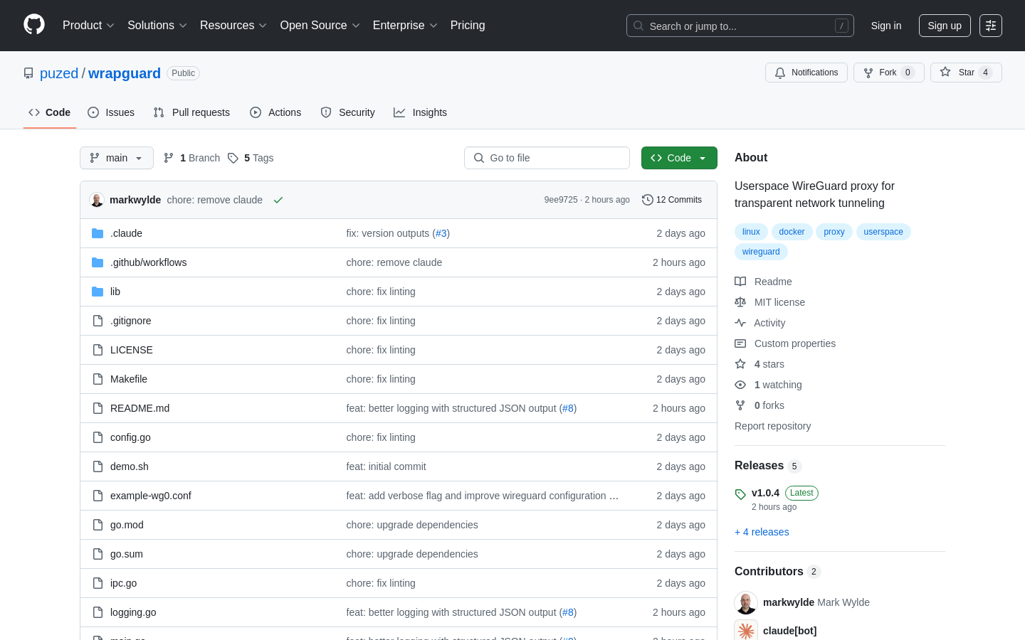Click the linux topic tag
Viewport: 1025px width, 640px height.
click(751, 232)
